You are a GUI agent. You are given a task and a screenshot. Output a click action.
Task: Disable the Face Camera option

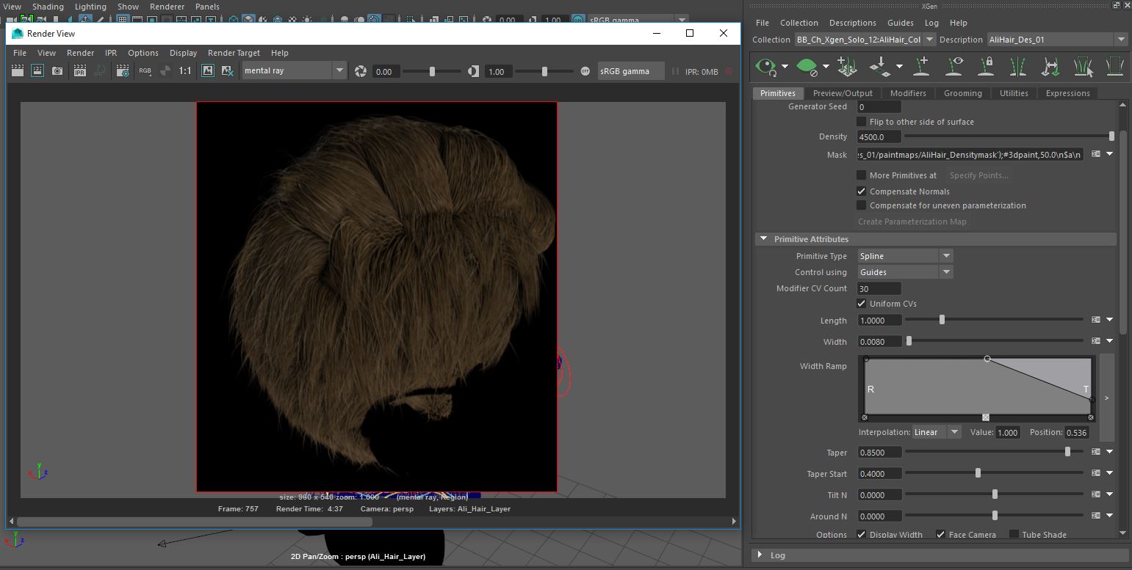coord(941,534)
